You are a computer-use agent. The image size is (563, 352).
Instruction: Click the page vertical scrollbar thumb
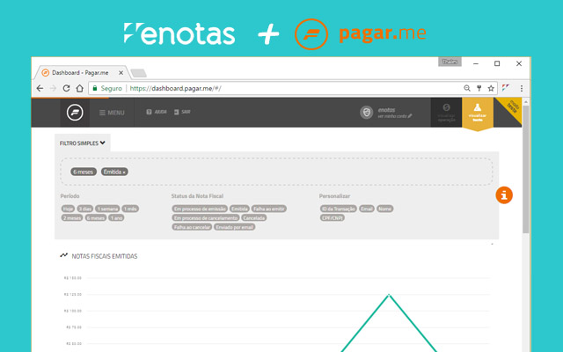pos(526,169)
